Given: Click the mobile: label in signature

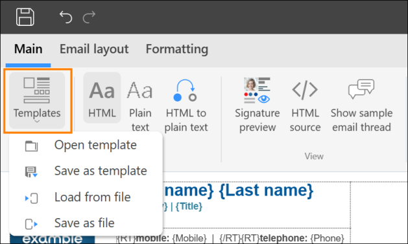Looking at the screenshot, I should coord(152,238).
